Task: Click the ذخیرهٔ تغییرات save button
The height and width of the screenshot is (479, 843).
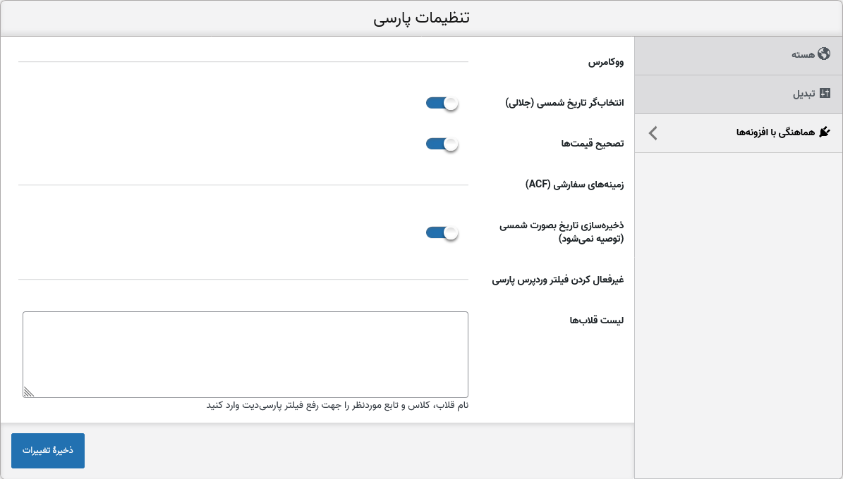Action: pyautogui.click(x=48, y=451)
